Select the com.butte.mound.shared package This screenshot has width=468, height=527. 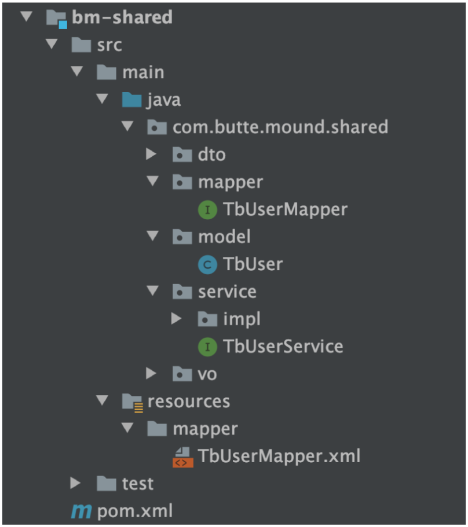pyautogui.click(x=280, y=127)
